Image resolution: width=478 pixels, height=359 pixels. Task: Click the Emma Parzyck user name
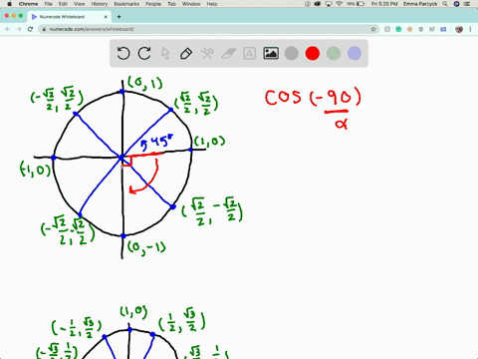420,4
